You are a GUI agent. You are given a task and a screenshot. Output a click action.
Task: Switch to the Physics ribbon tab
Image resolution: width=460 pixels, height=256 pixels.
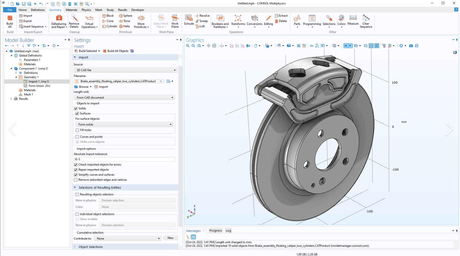86,10
